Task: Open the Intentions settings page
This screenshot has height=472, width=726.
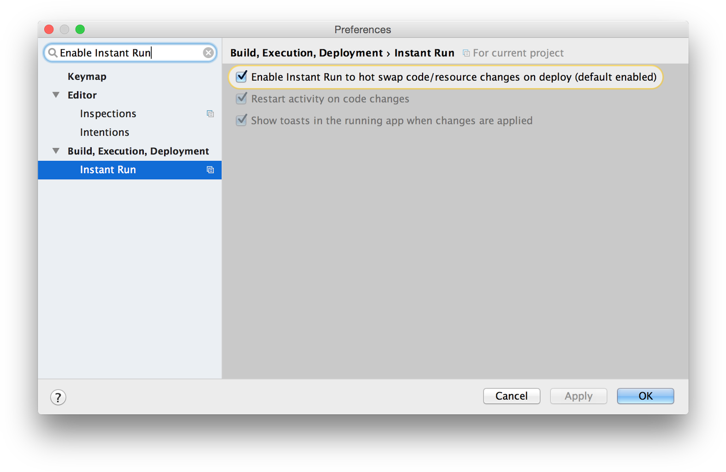Action: [x=105, y=132]
